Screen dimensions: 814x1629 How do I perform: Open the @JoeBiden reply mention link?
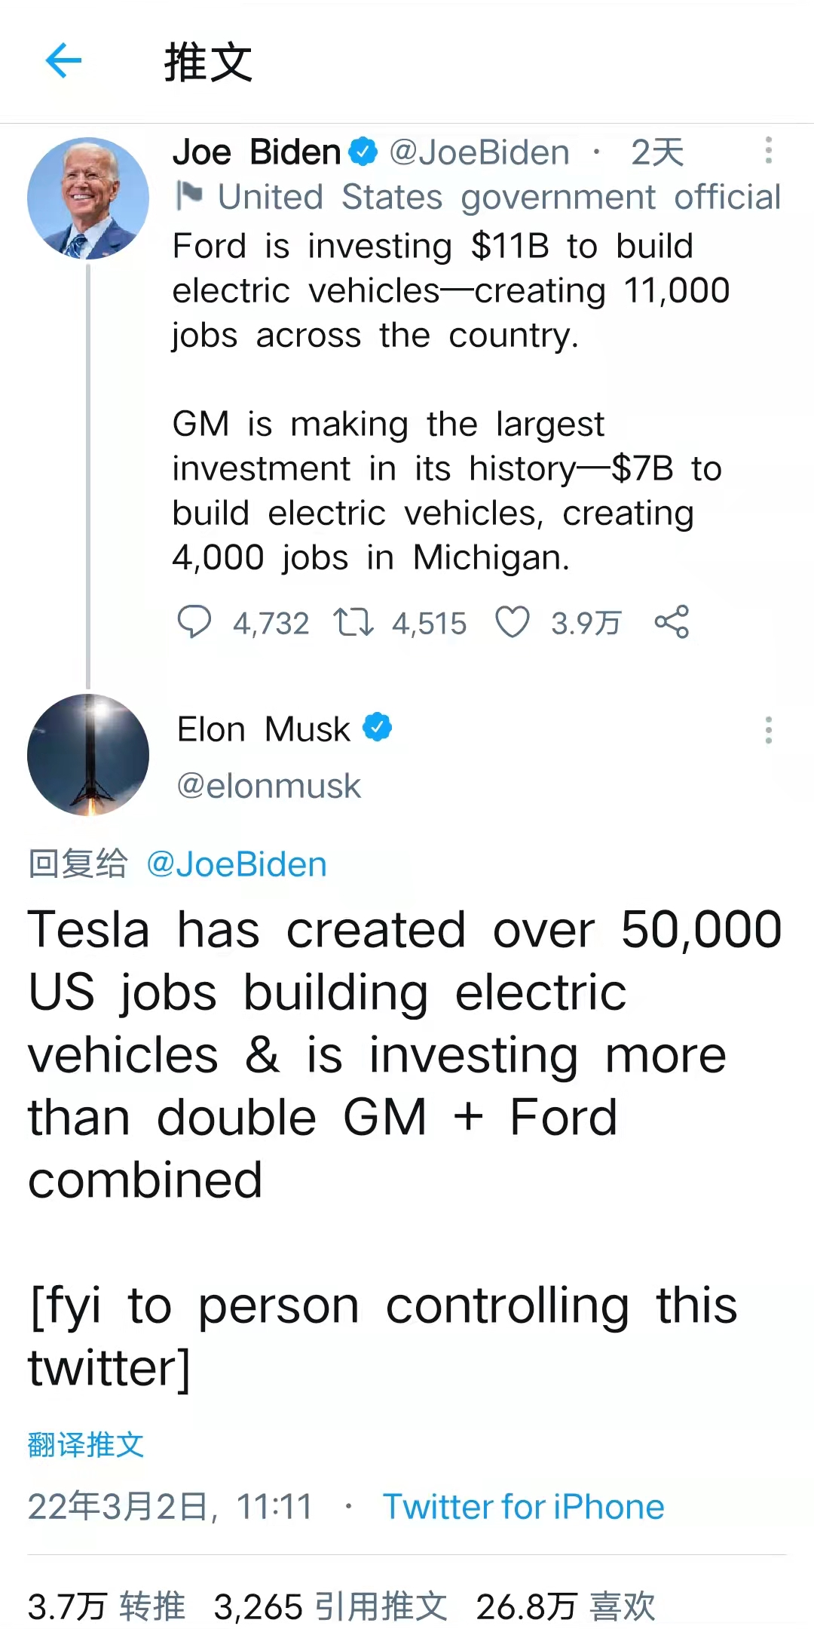tap(237, 864)
